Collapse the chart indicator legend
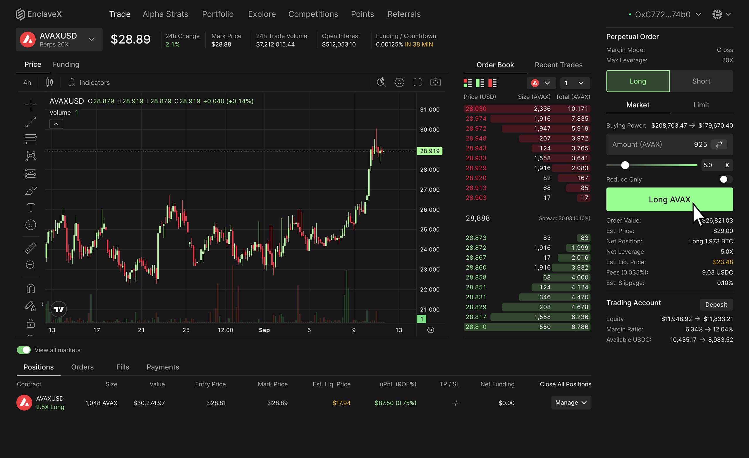This screenshot has width=749, height=458. pos(56,124)
